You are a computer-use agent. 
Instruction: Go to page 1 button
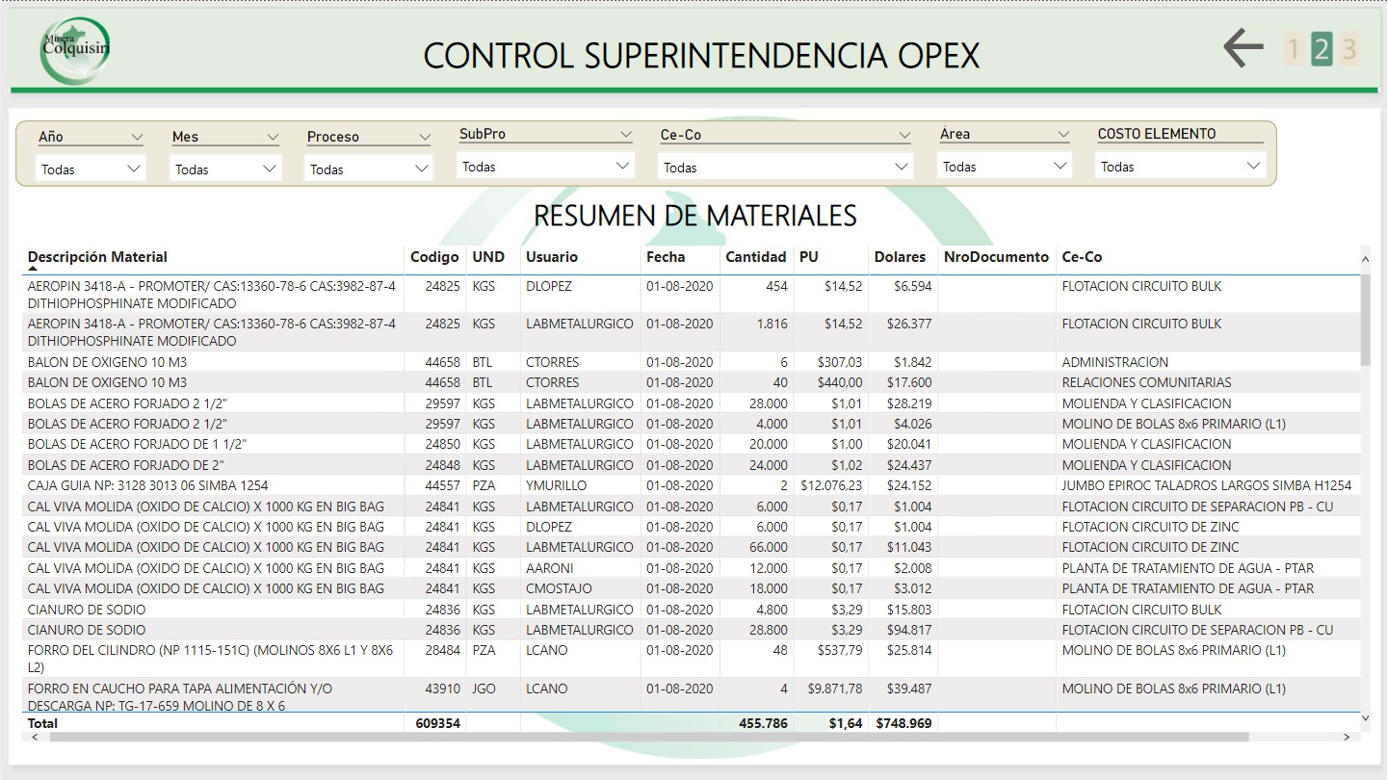click(x=1294, y=49)
